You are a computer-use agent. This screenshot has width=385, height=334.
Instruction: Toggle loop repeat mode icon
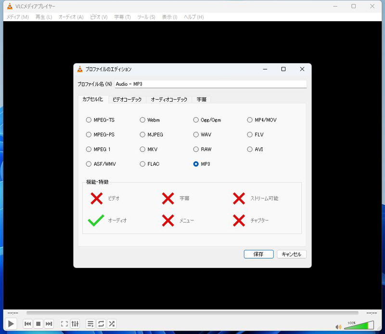[101, 324]
